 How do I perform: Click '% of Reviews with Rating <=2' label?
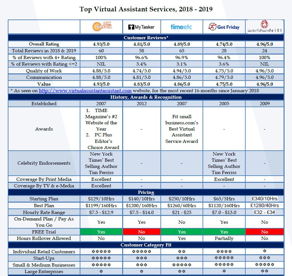tap(44, 64)
